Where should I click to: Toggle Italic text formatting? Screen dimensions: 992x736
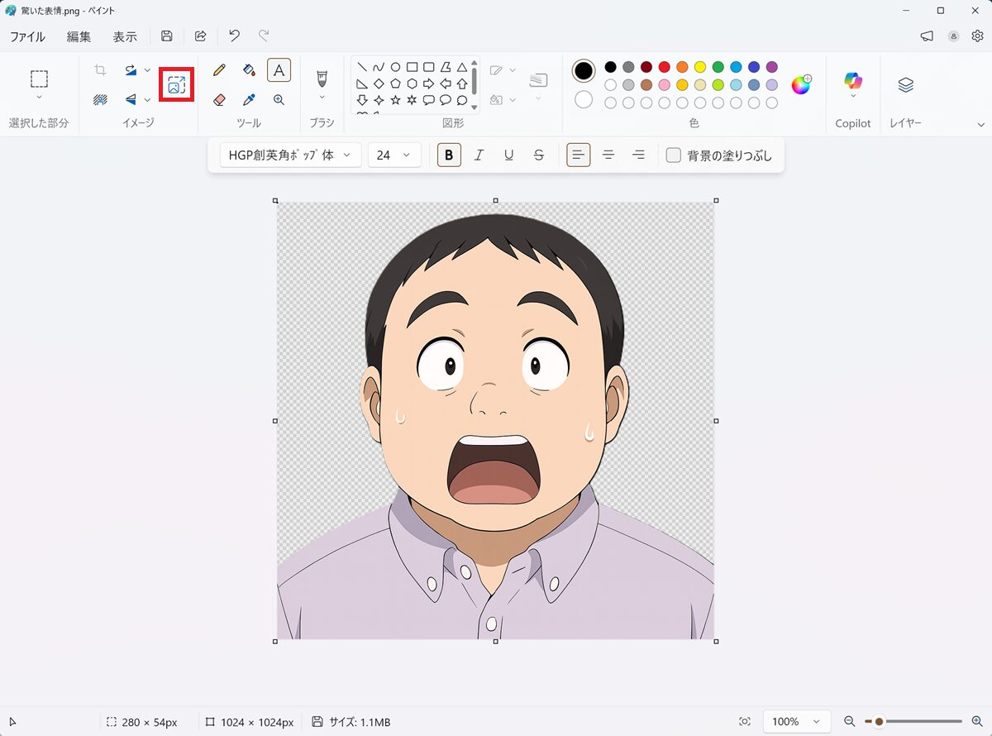[479, 155]
